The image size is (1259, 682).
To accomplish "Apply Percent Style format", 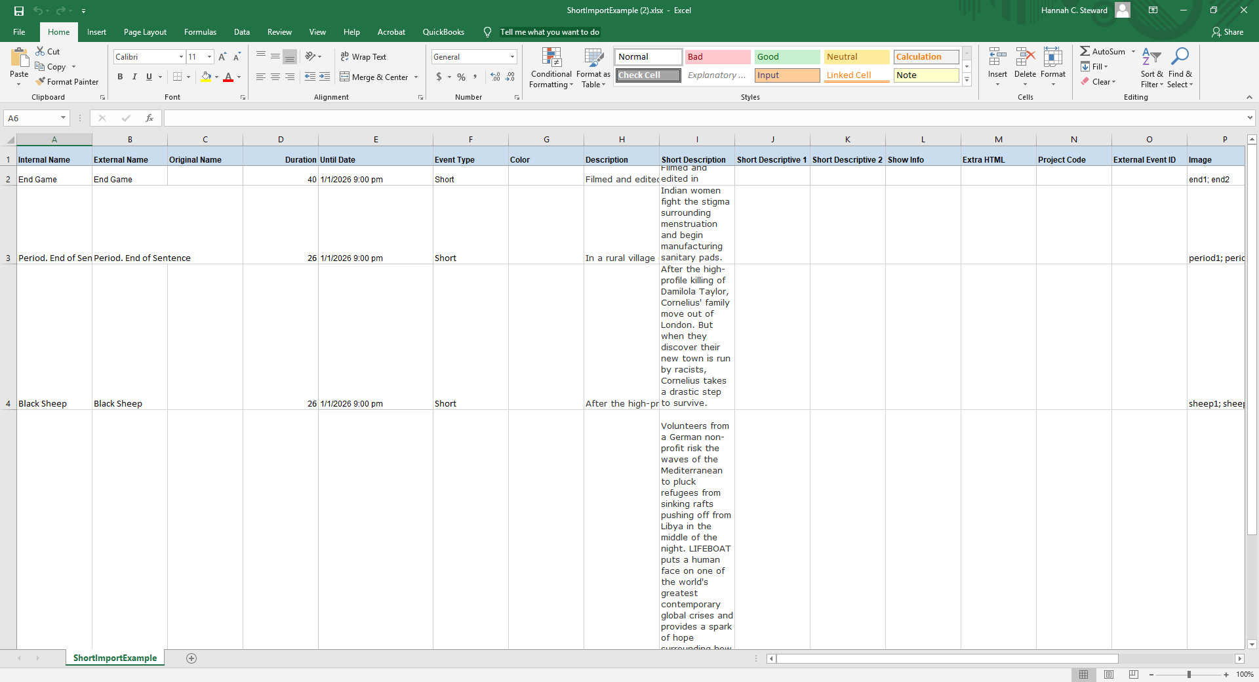I will 462,77.
